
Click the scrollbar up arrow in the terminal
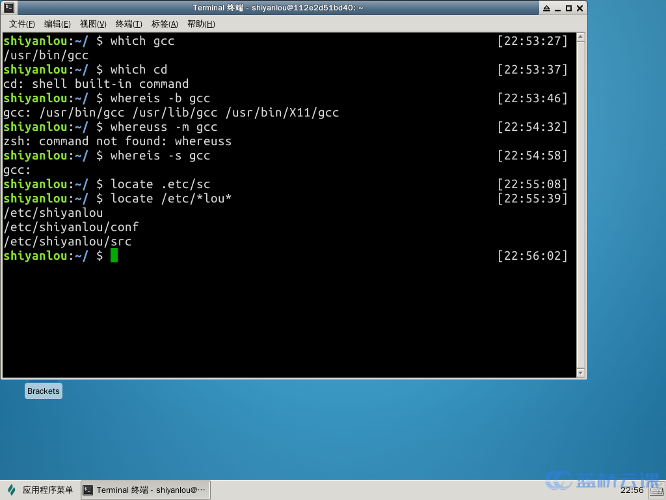[581, 38]
